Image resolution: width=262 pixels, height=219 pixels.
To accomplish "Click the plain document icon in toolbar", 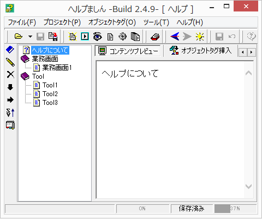I will point(110,37).
